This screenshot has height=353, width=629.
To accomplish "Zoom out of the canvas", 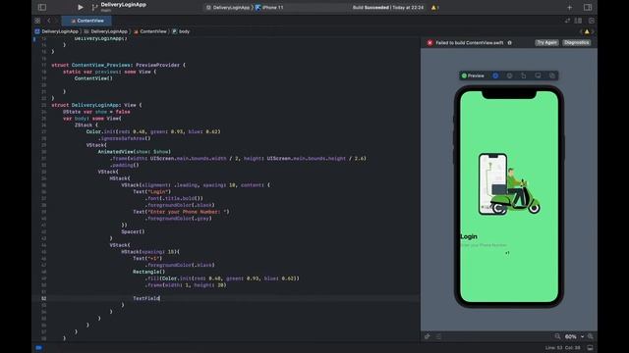I will coord(557,336).
